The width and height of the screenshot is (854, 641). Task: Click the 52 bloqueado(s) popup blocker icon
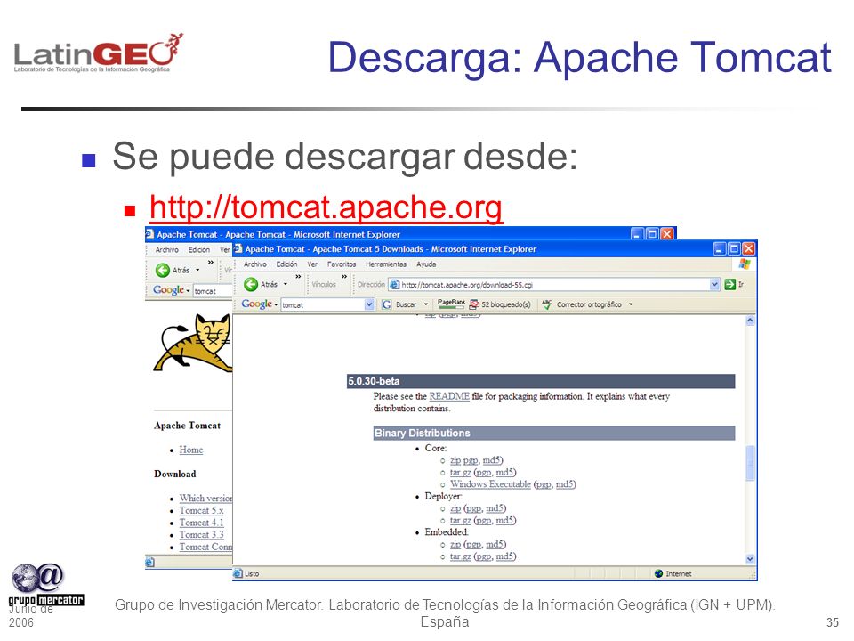point(474,304)
